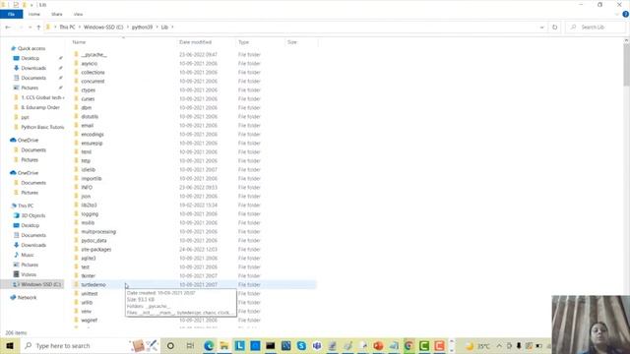Screen dimensions: 630x354
Task: Open the Windows Start menu
Action: (x=10, y=345)
